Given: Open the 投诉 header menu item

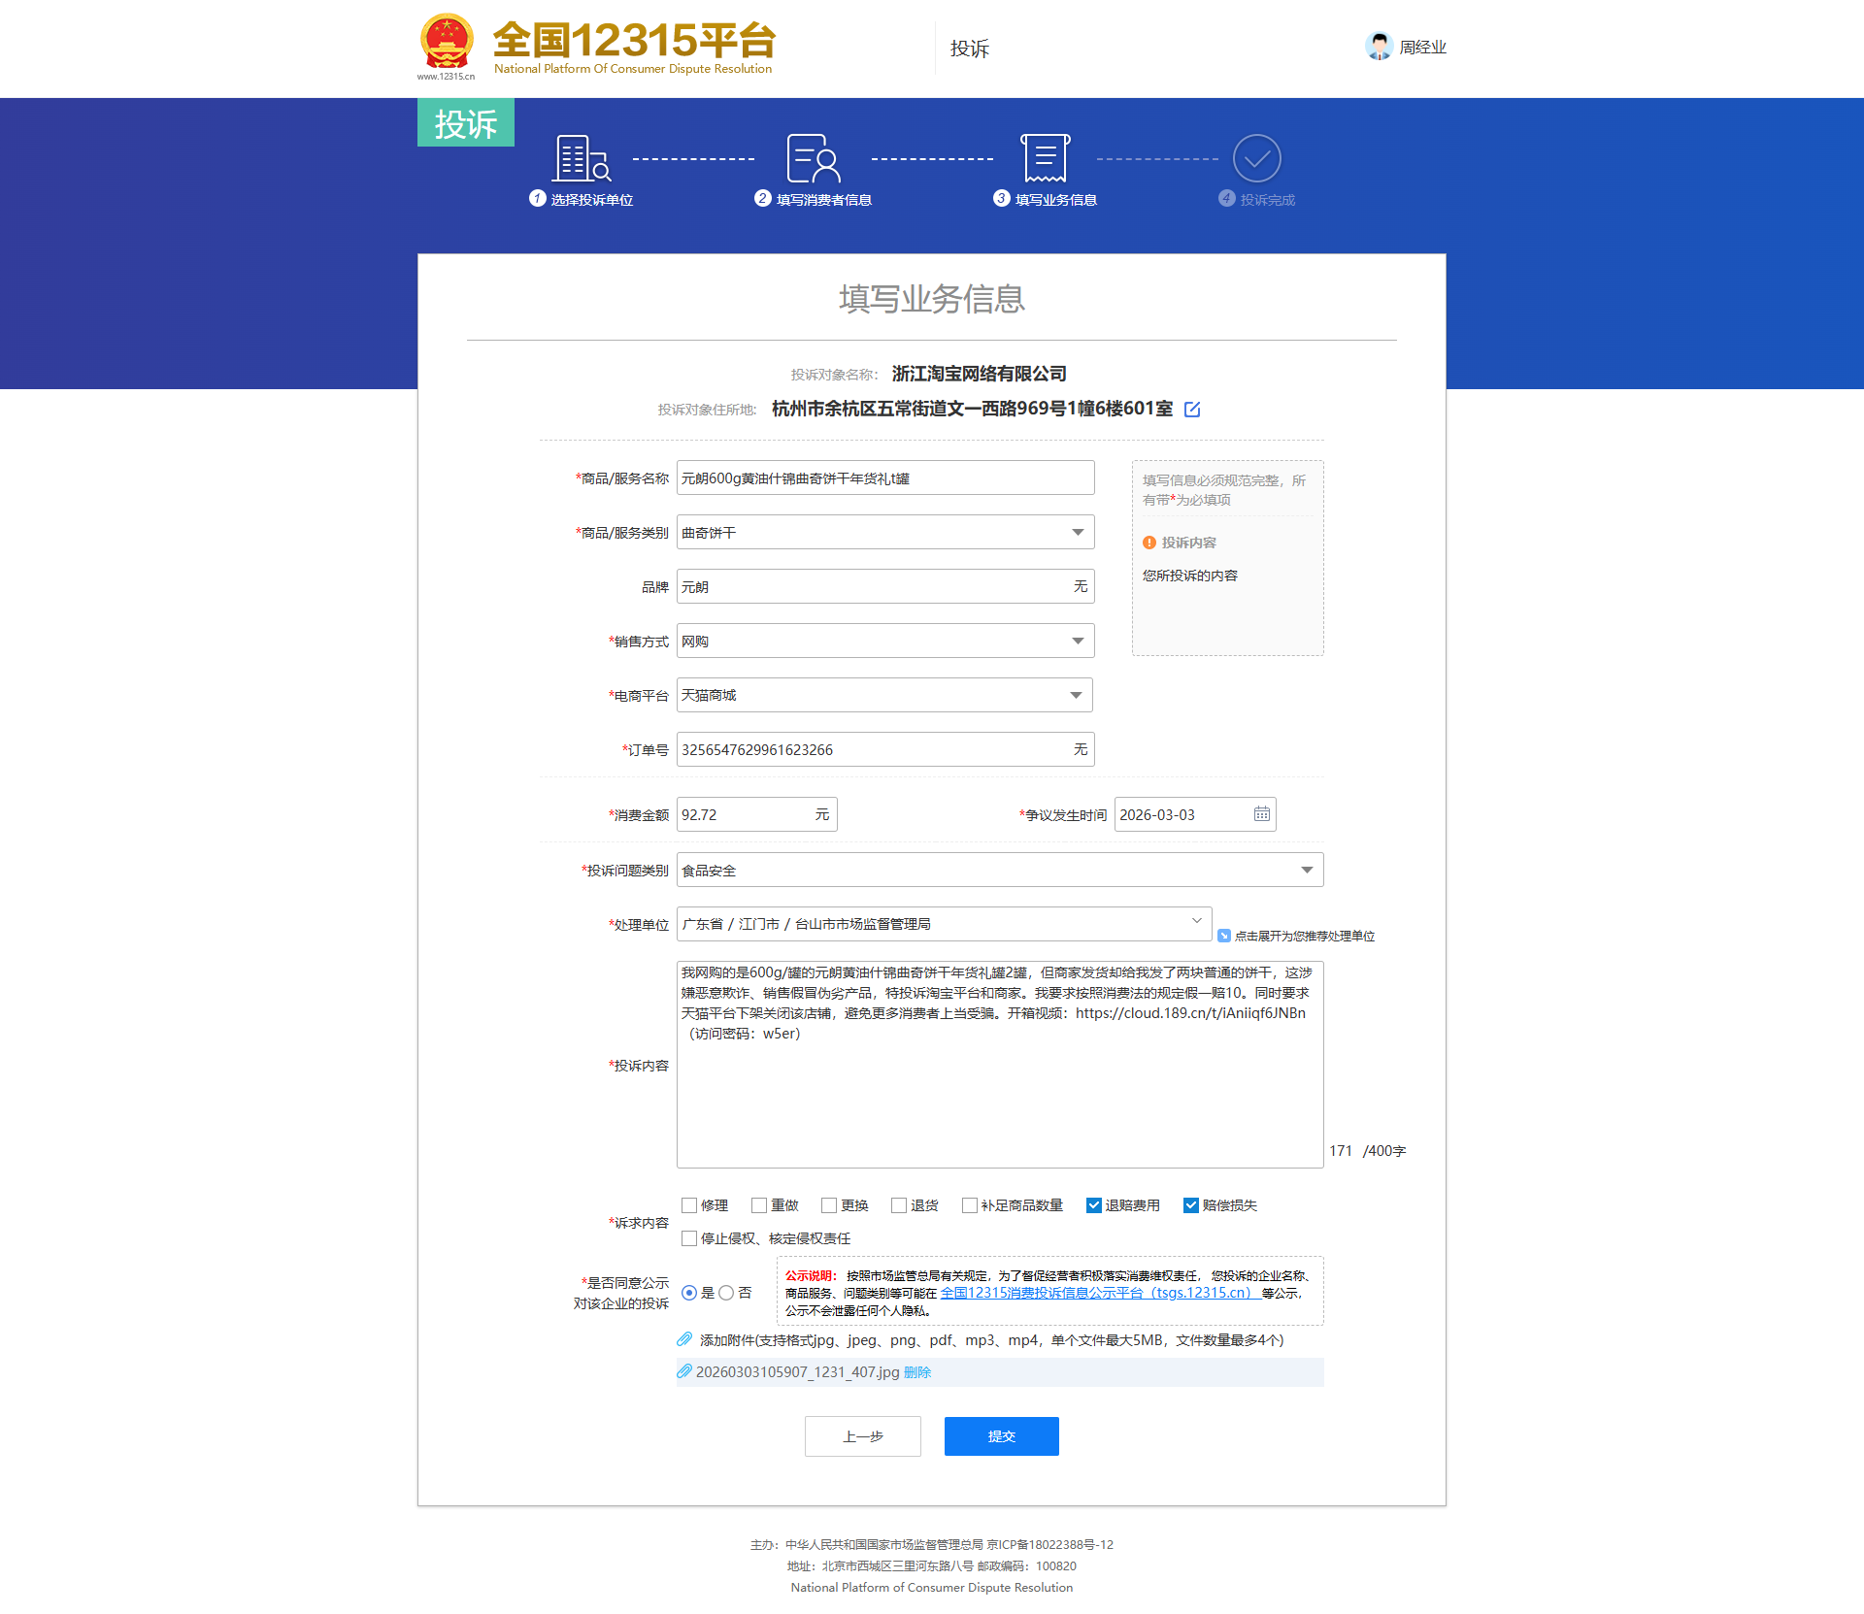Looking at the screenshot, I should 969,49.
